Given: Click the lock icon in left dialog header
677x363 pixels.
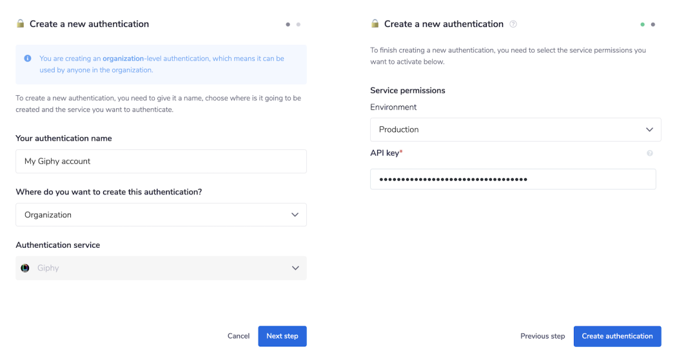Looking at the screenshot, I should (20, 24).
